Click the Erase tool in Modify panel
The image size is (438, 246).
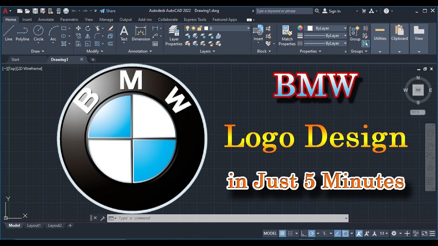[x=110, y=28]
